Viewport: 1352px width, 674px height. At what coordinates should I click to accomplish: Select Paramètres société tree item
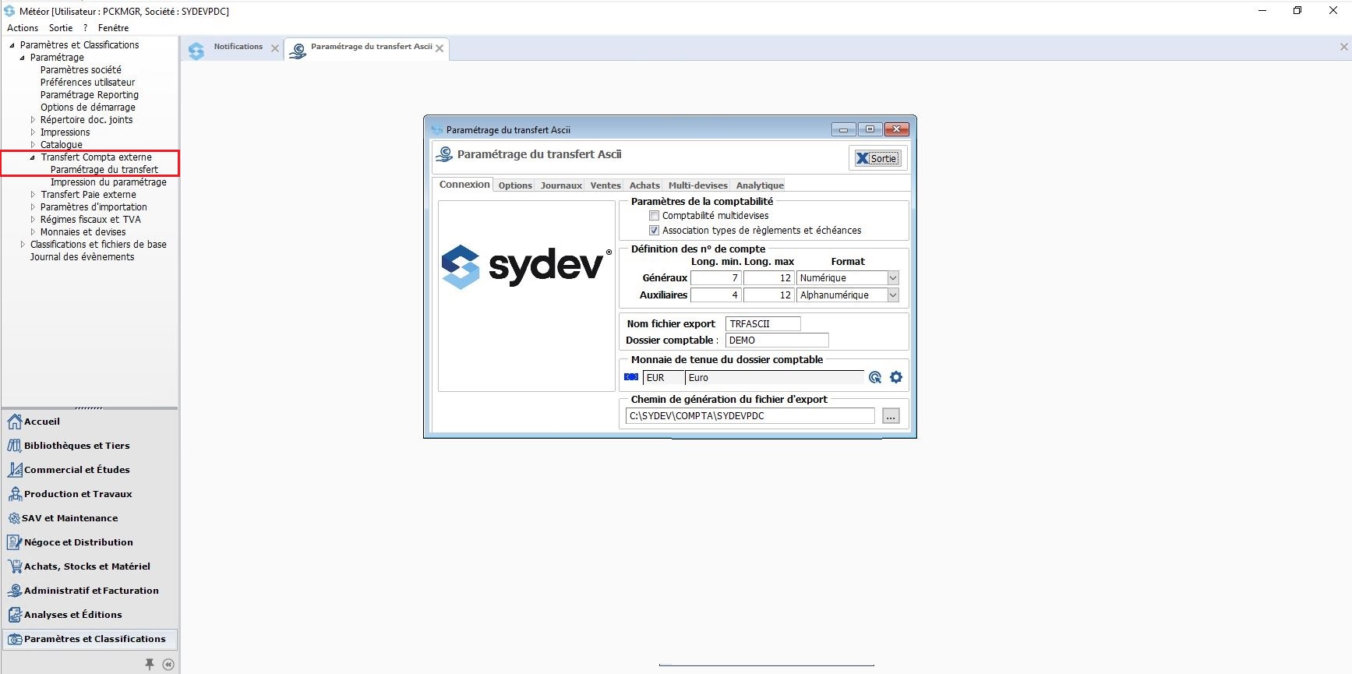pyautogui.click(x=81, y=70)
